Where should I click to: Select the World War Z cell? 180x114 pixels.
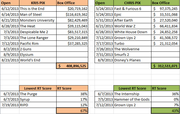[x=132, y=26]
